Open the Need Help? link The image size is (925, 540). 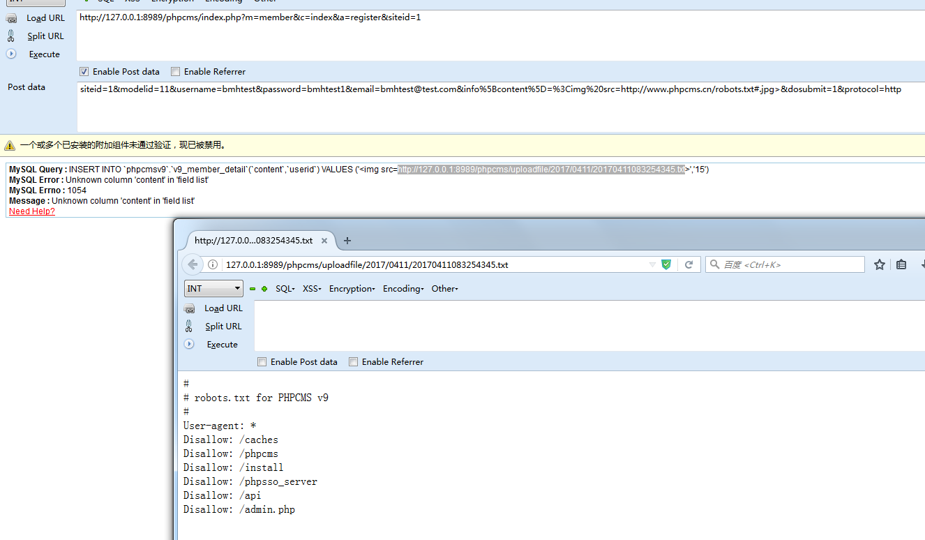[32, 211]
